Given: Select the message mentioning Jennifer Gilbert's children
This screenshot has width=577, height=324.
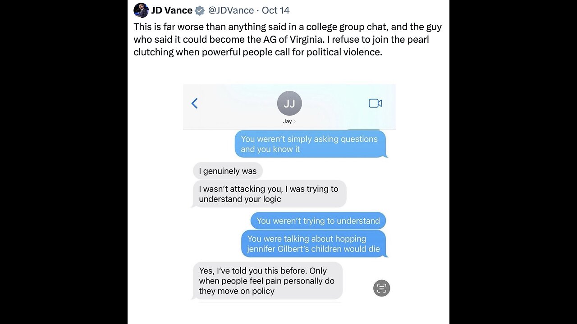Looking at the screenshot, I should [313, 244].
